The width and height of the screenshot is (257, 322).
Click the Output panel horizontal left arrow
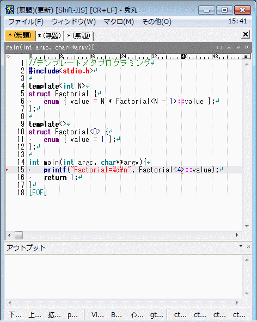click(x=9, y=302)
